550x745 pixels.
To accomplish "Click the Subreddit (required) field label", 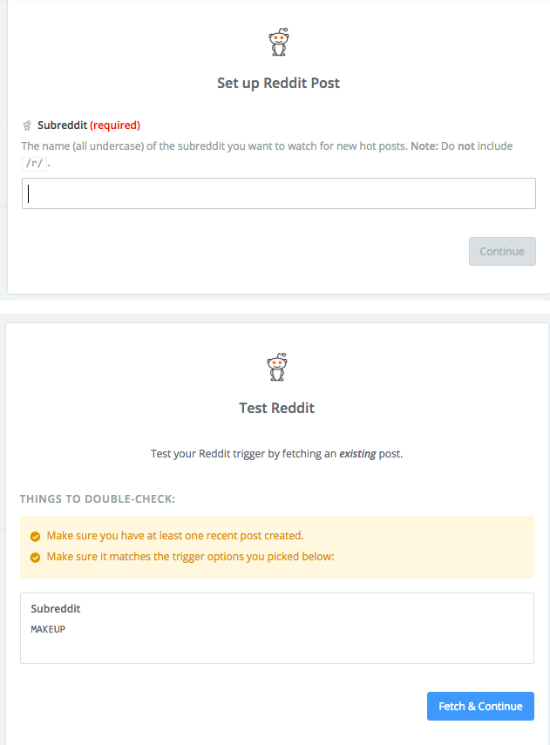I will [89, 125].
